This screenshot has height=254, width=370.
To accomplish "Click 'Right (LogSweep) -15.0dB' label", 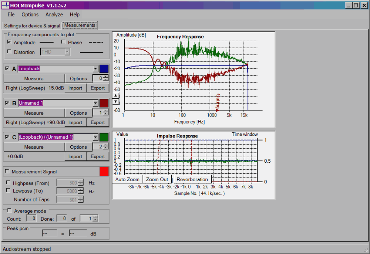I will pos(35,88).
